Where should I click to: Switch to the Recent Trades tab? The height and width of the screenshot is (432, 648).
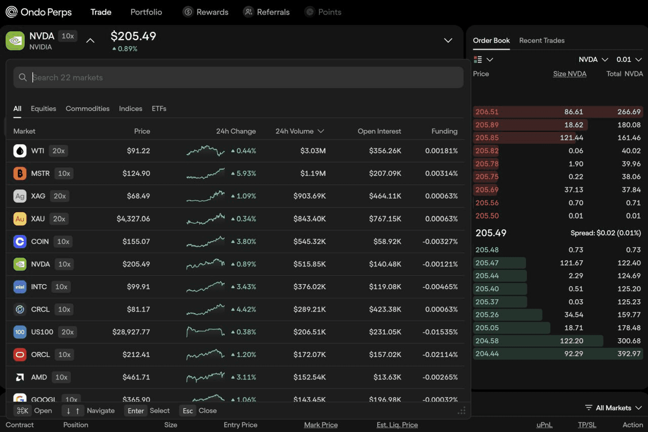point(542,41)
